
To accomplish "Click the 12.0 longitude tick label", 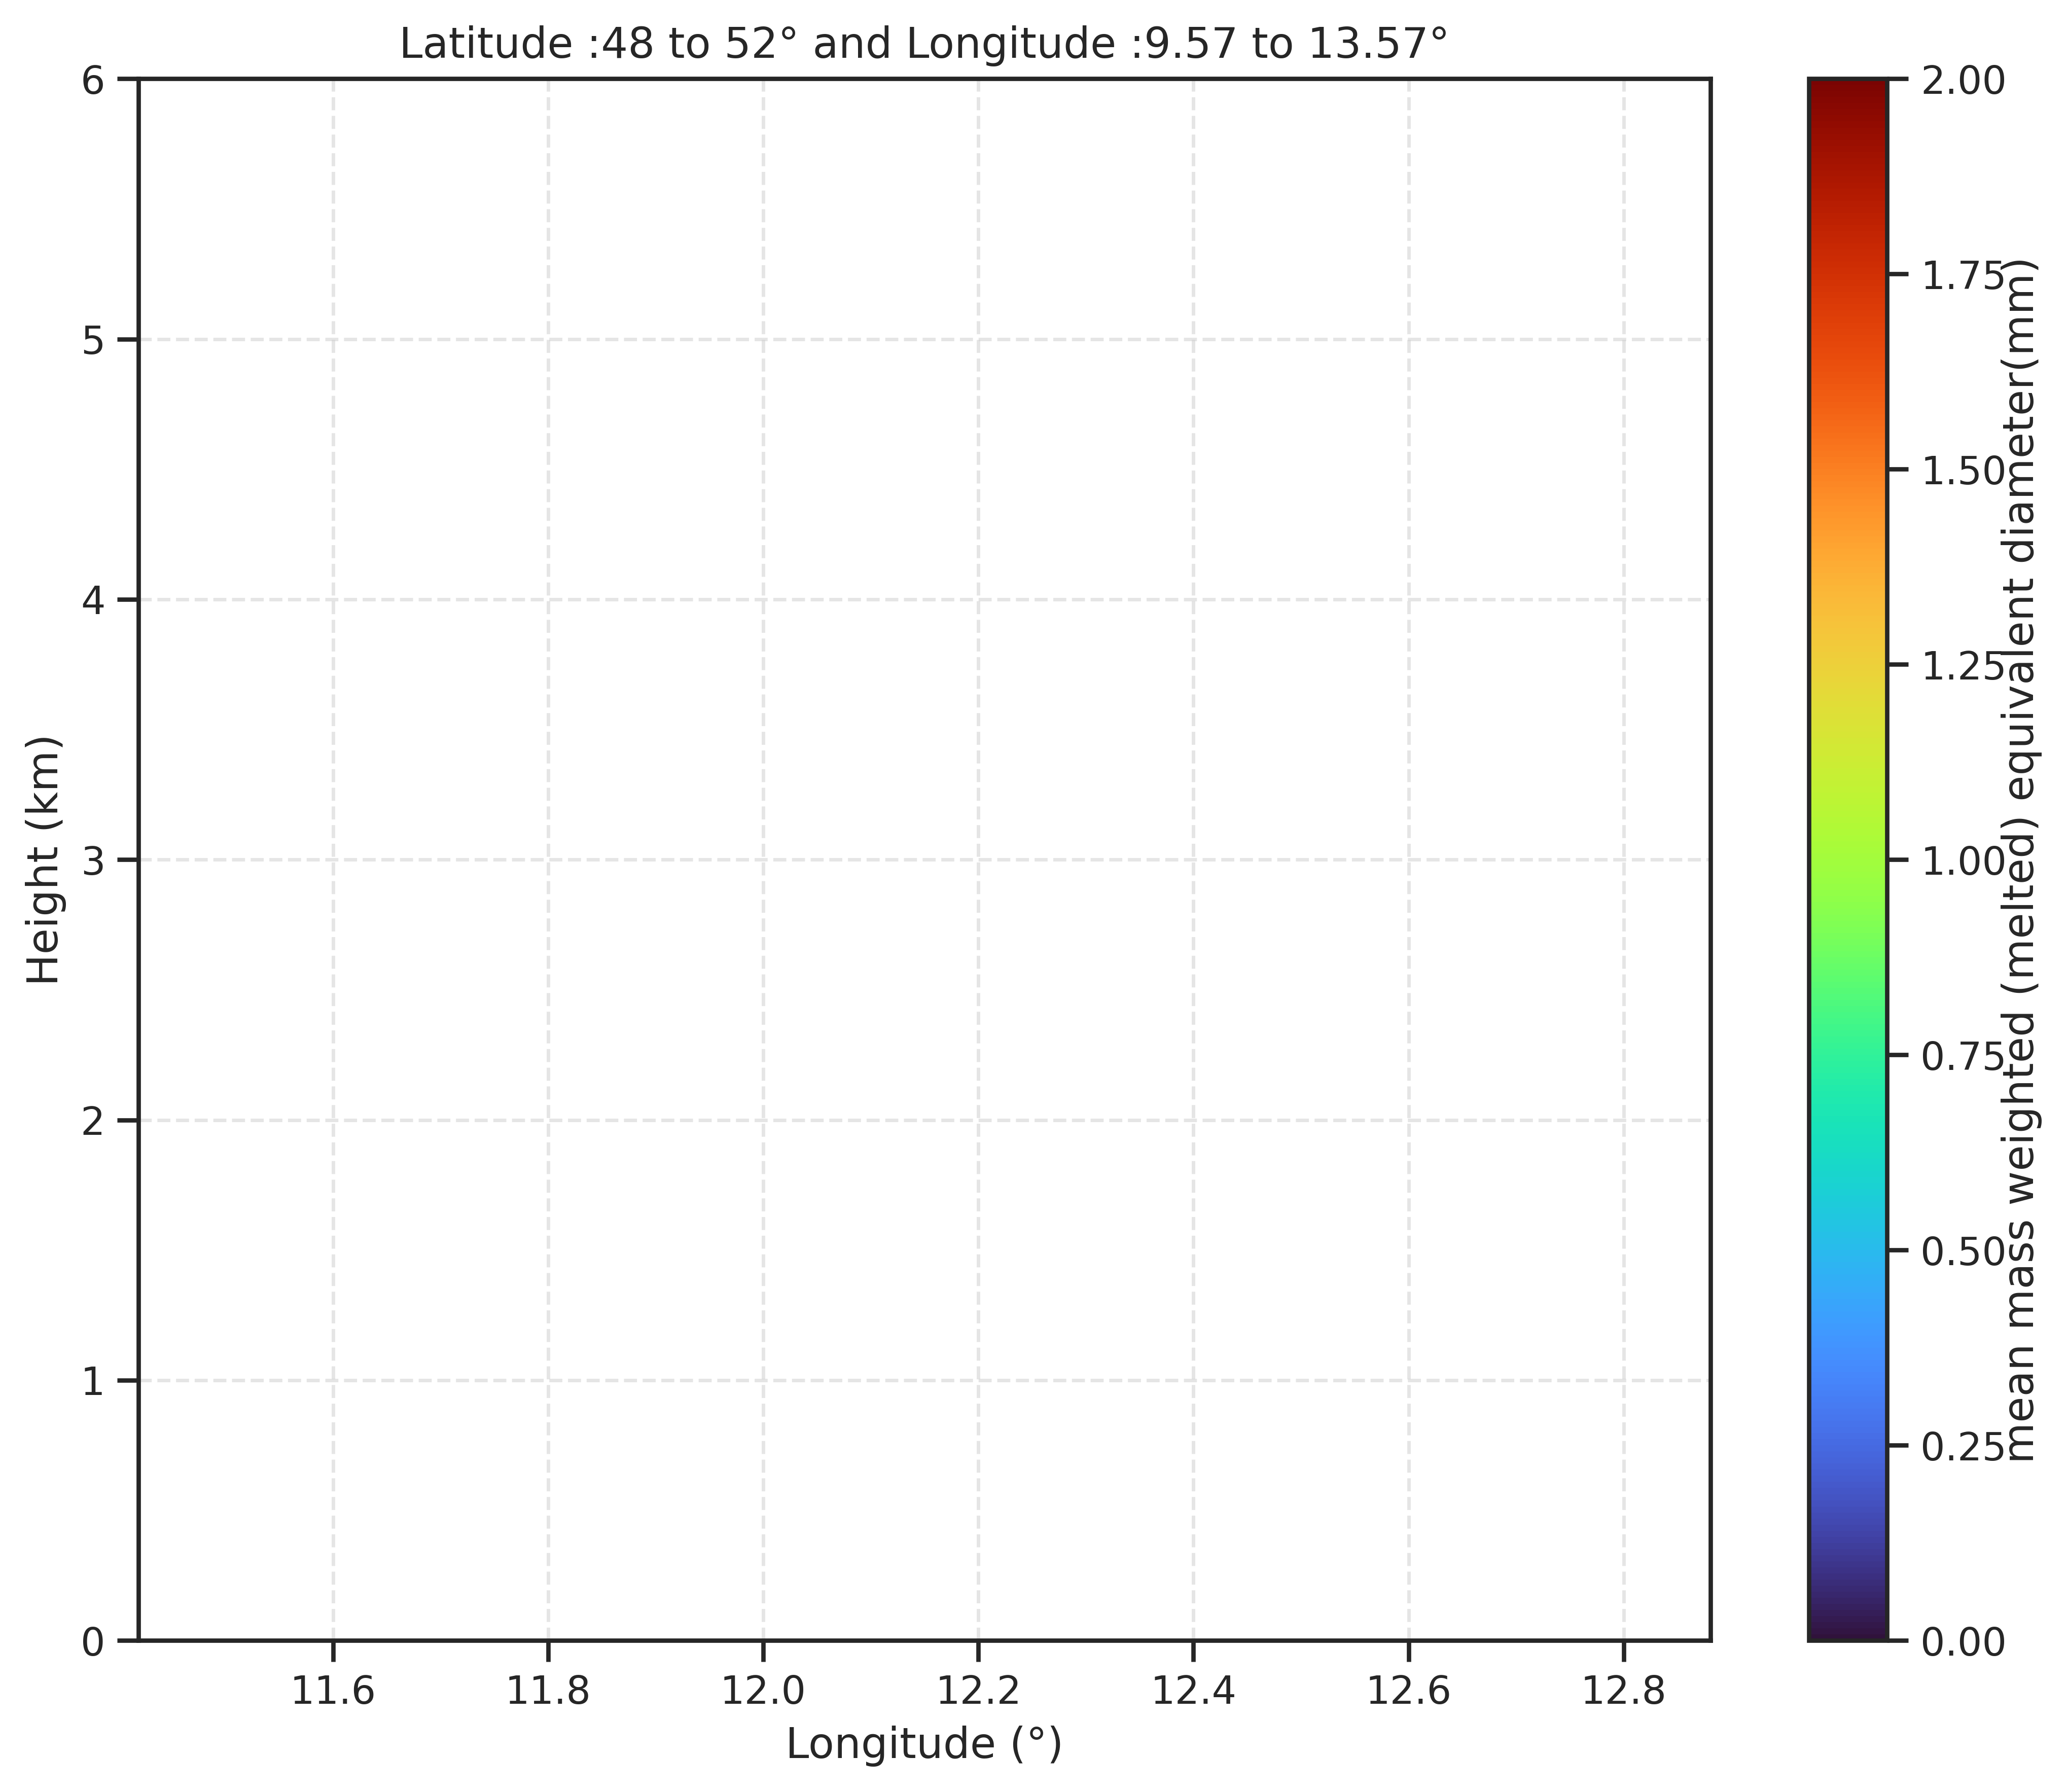I will click(763, 1691).
